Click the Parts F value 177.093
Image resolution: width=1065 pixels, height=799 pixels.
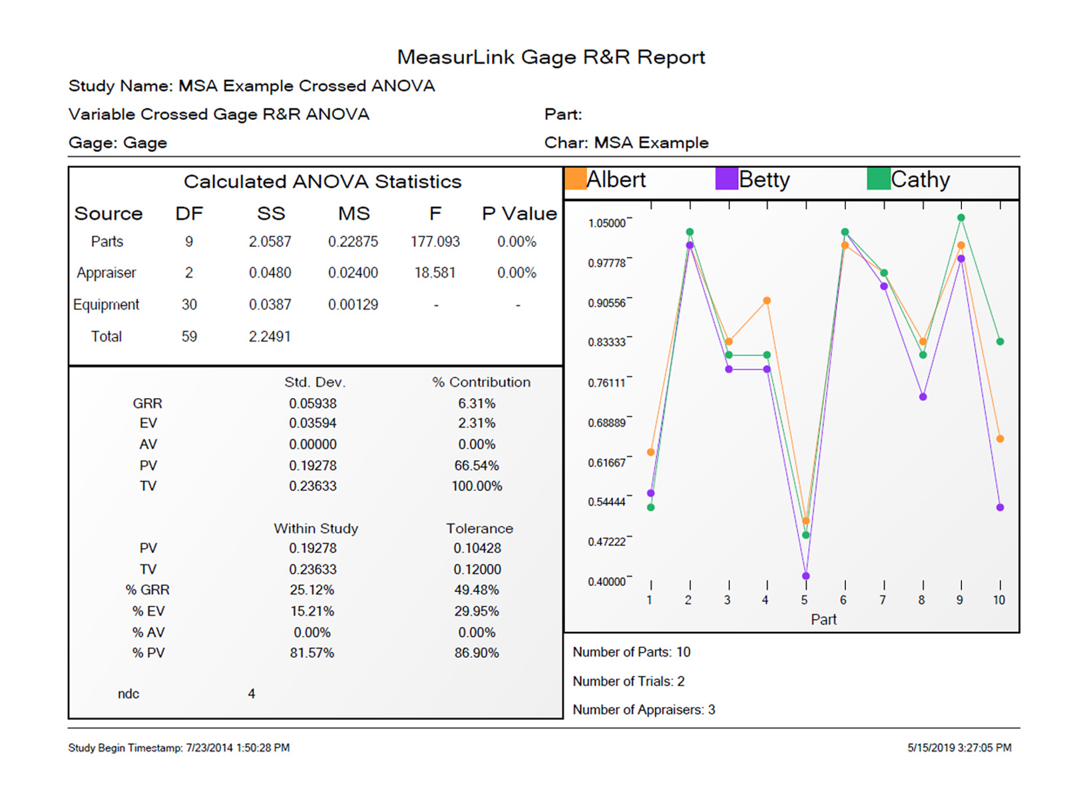[435, 242]
